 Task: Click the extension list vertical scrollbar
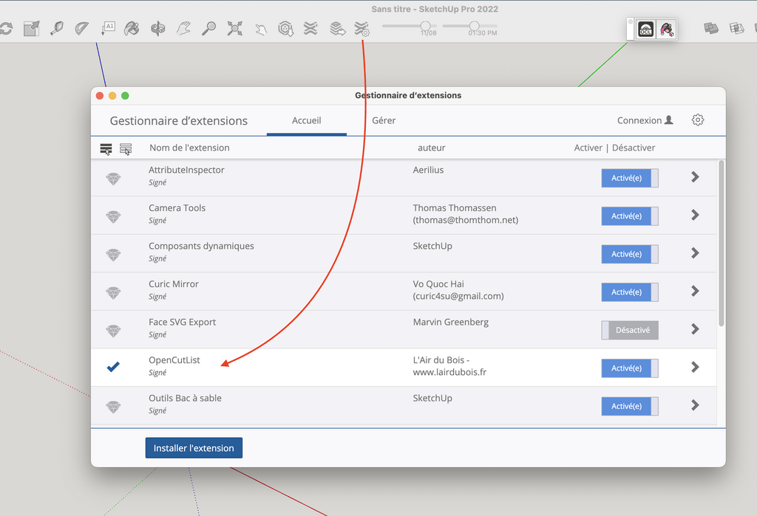(722, 244)
